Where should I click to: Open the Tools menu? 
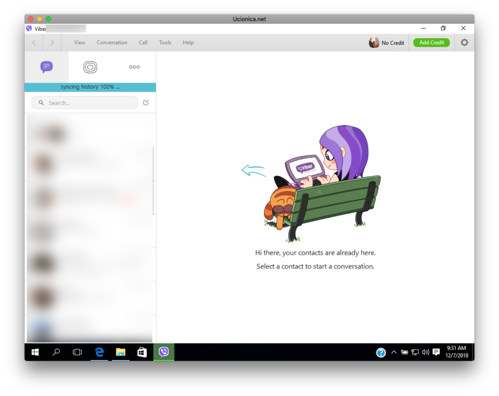click(x=165, y=43)
